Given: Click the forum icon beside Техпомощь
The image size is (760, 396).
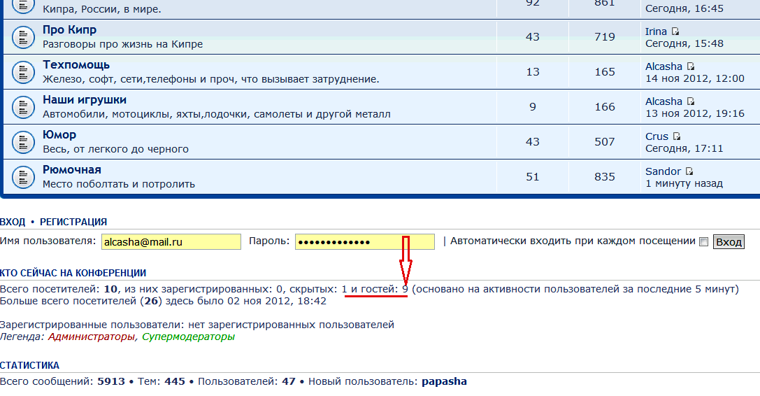Looking at the screenshot, I should pyautogui.click(x=23, y=71).
